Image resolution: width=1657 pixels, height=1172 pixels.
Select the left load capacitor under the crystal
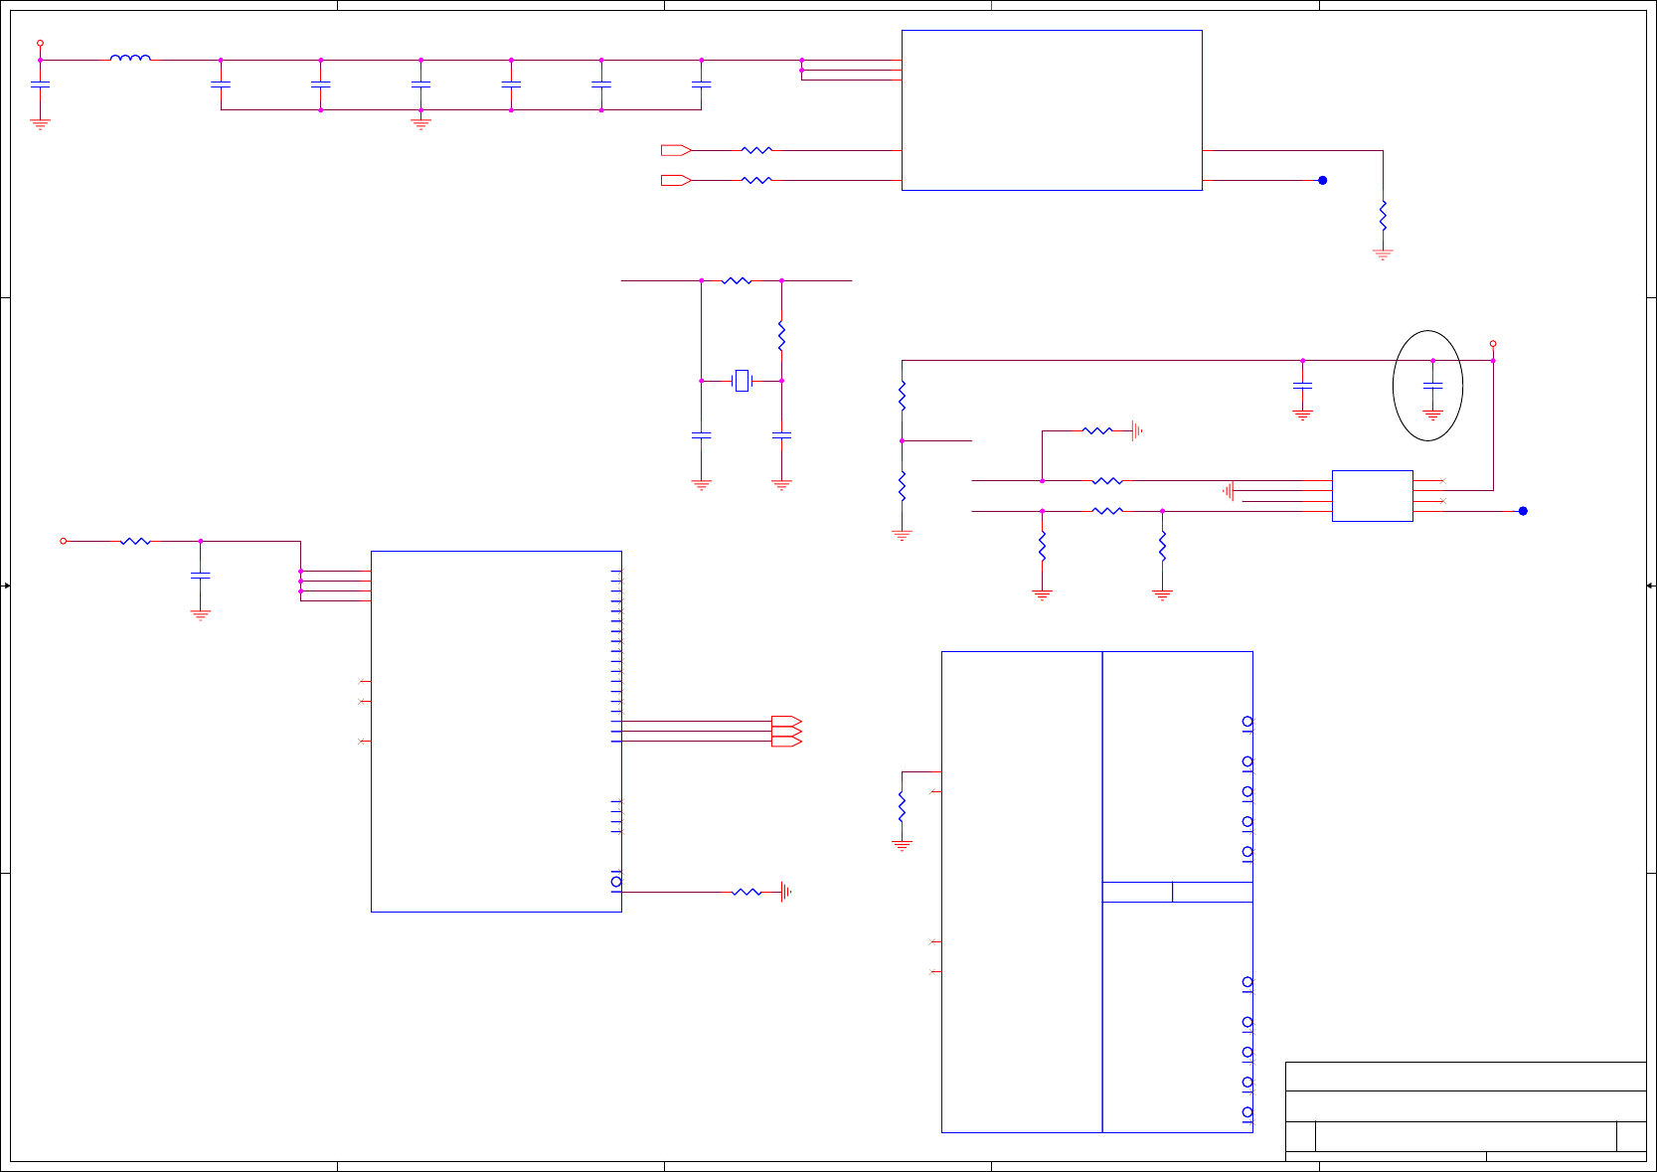tap(701, 435)
